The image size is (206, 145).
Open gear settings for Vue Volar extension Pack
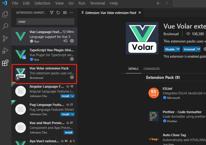tap(72, 77)
